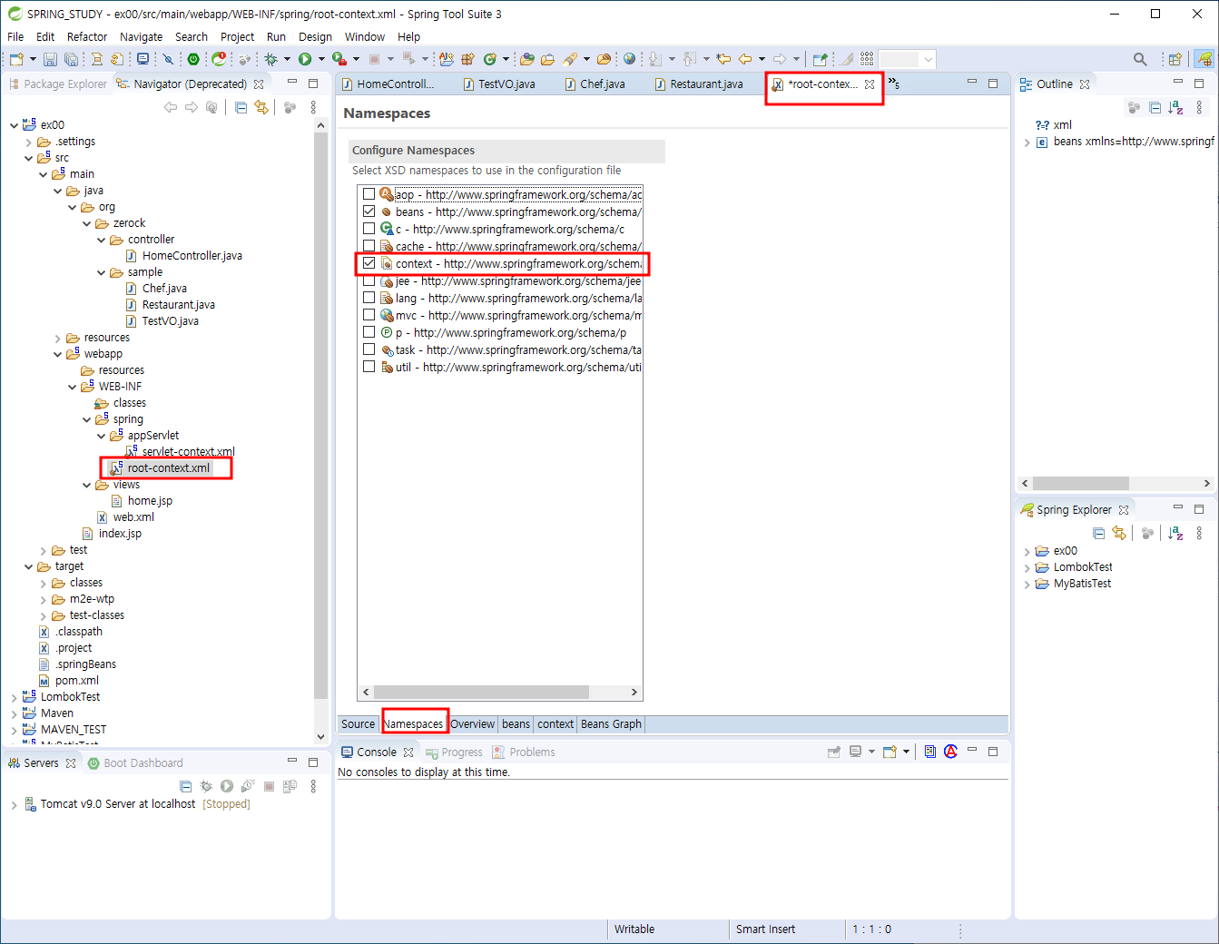This screenshot has height=944, width=1219.
Task: Switch to the Package Explorer tab
Action: click(x=58, y=84)
